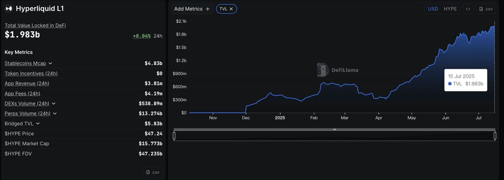Image resolution: width=504 pixels, height=180 pixels.
Task: Expand the DEXs Volume (24h) row
Action: pyautogui.click(x=54, y=104)
